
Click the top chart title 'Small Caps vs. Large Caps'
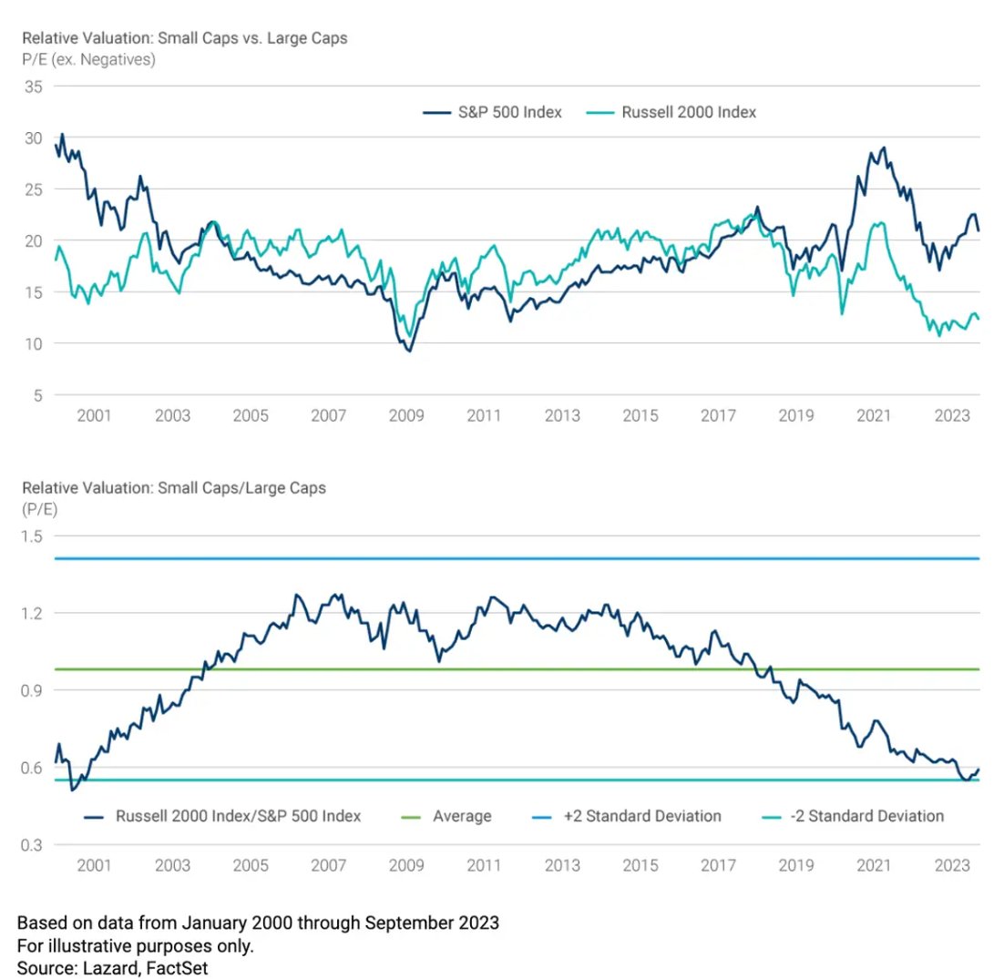coord(184,38)
